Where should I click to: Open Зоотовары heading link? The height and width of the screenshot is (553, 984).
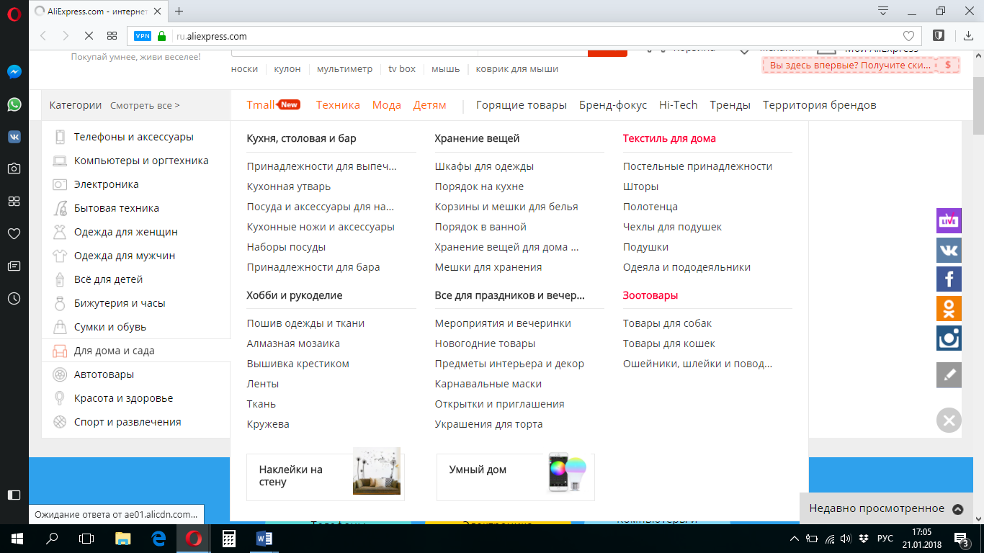650,295
